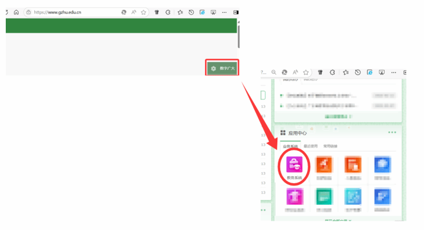
Task: Open Extensions puzzle icon in 应用中心 window
Action: [332, 72]
